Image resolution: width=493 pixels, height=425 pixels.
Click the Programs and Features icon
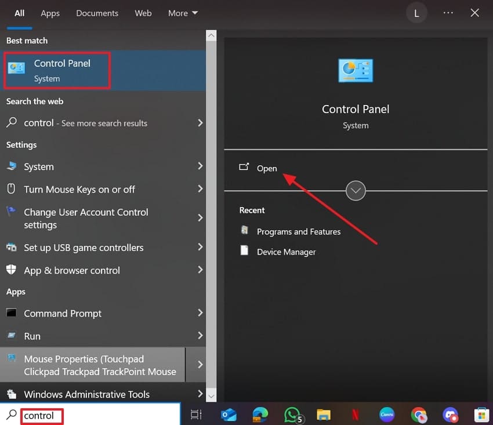pos(245,230)
